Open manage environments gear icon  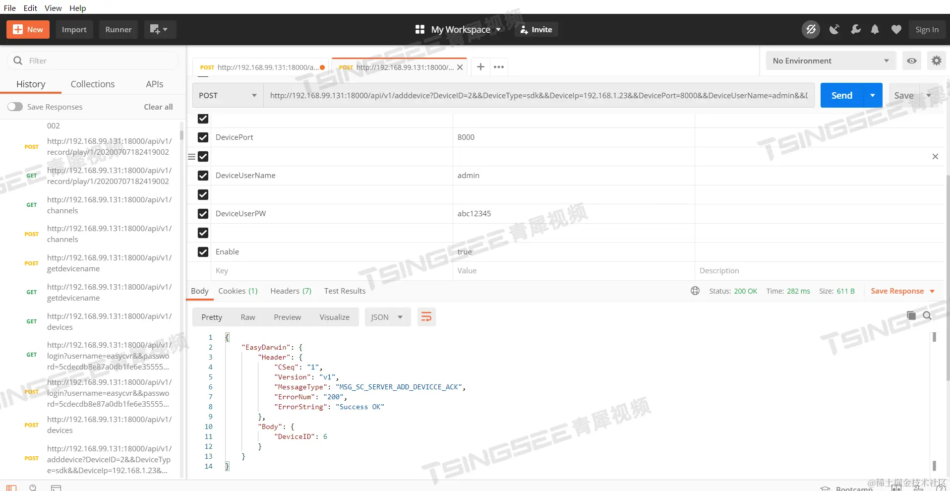click(936, 61)
